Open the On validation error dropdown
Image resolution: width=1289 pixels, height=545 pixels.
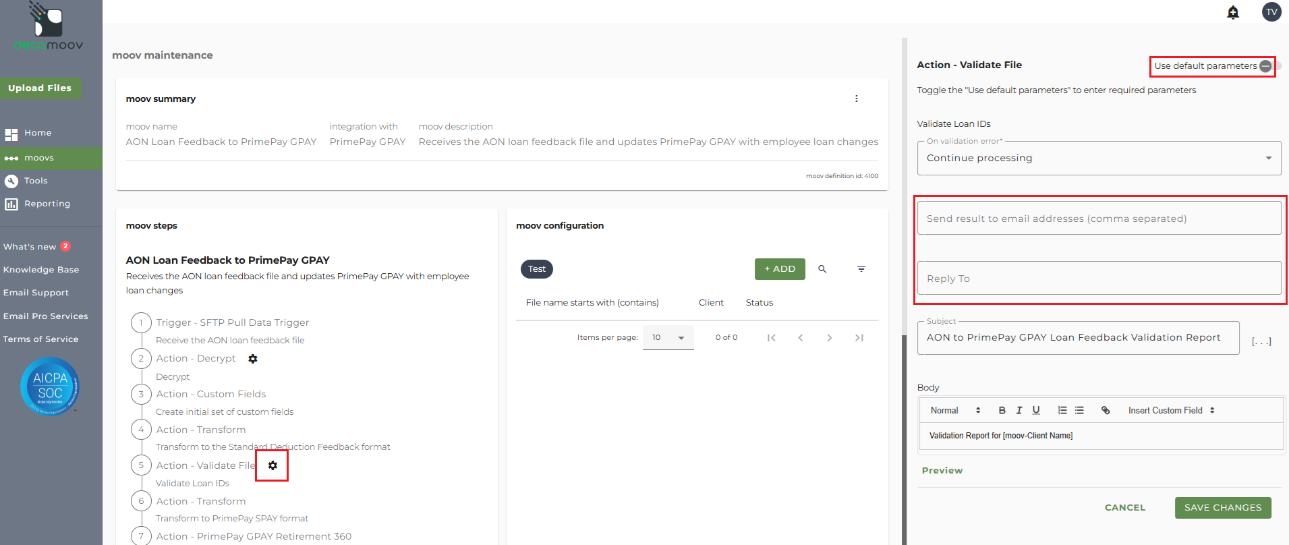click(1099, 158)
